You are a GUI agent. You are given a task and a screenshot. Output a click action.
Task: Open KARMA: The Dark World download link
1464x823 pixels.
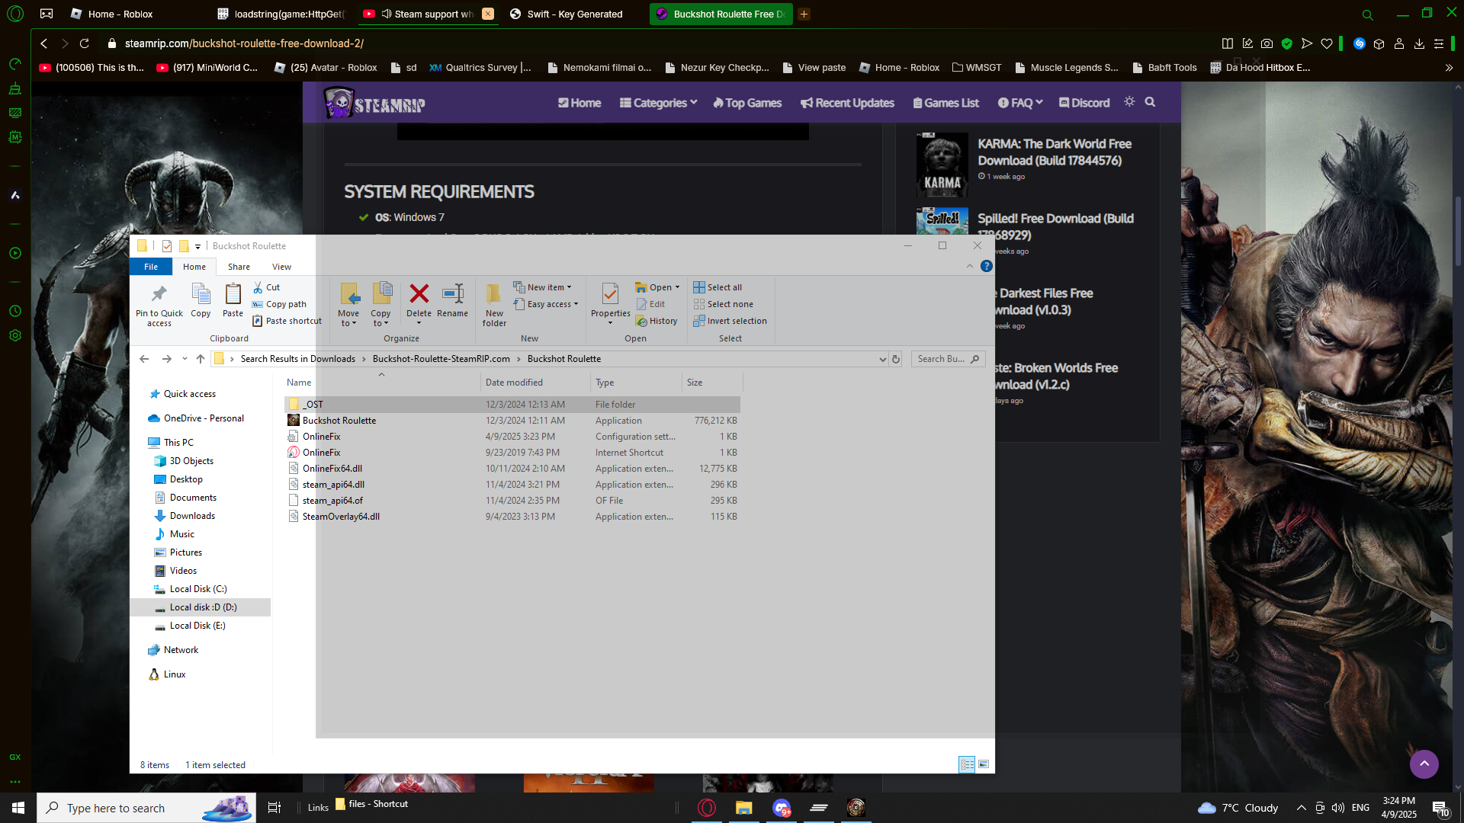(1055, 152)
